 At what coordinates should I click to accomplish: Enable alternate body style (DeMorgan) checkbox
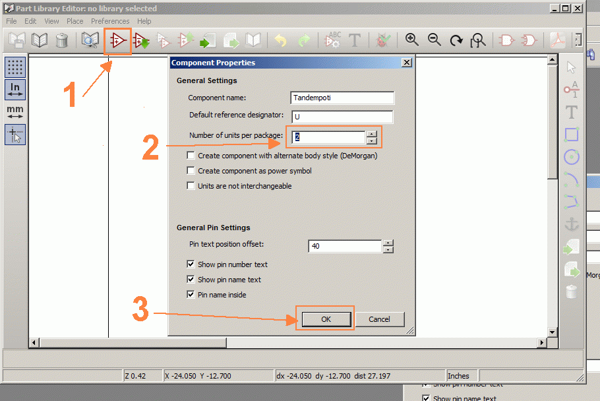[x=191, y=156]
